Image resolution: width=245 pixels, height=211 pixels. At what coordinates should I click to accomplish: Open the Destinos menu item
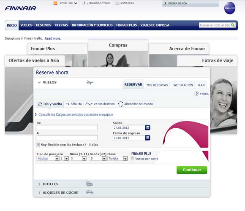(x=44, y=25)
